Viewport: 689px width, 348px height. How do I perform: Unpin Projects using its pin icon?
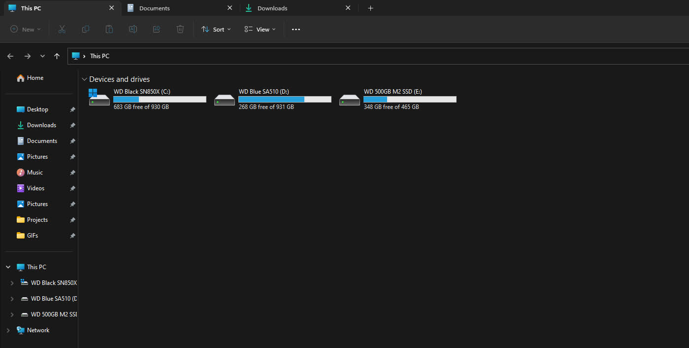pos(72,220)
